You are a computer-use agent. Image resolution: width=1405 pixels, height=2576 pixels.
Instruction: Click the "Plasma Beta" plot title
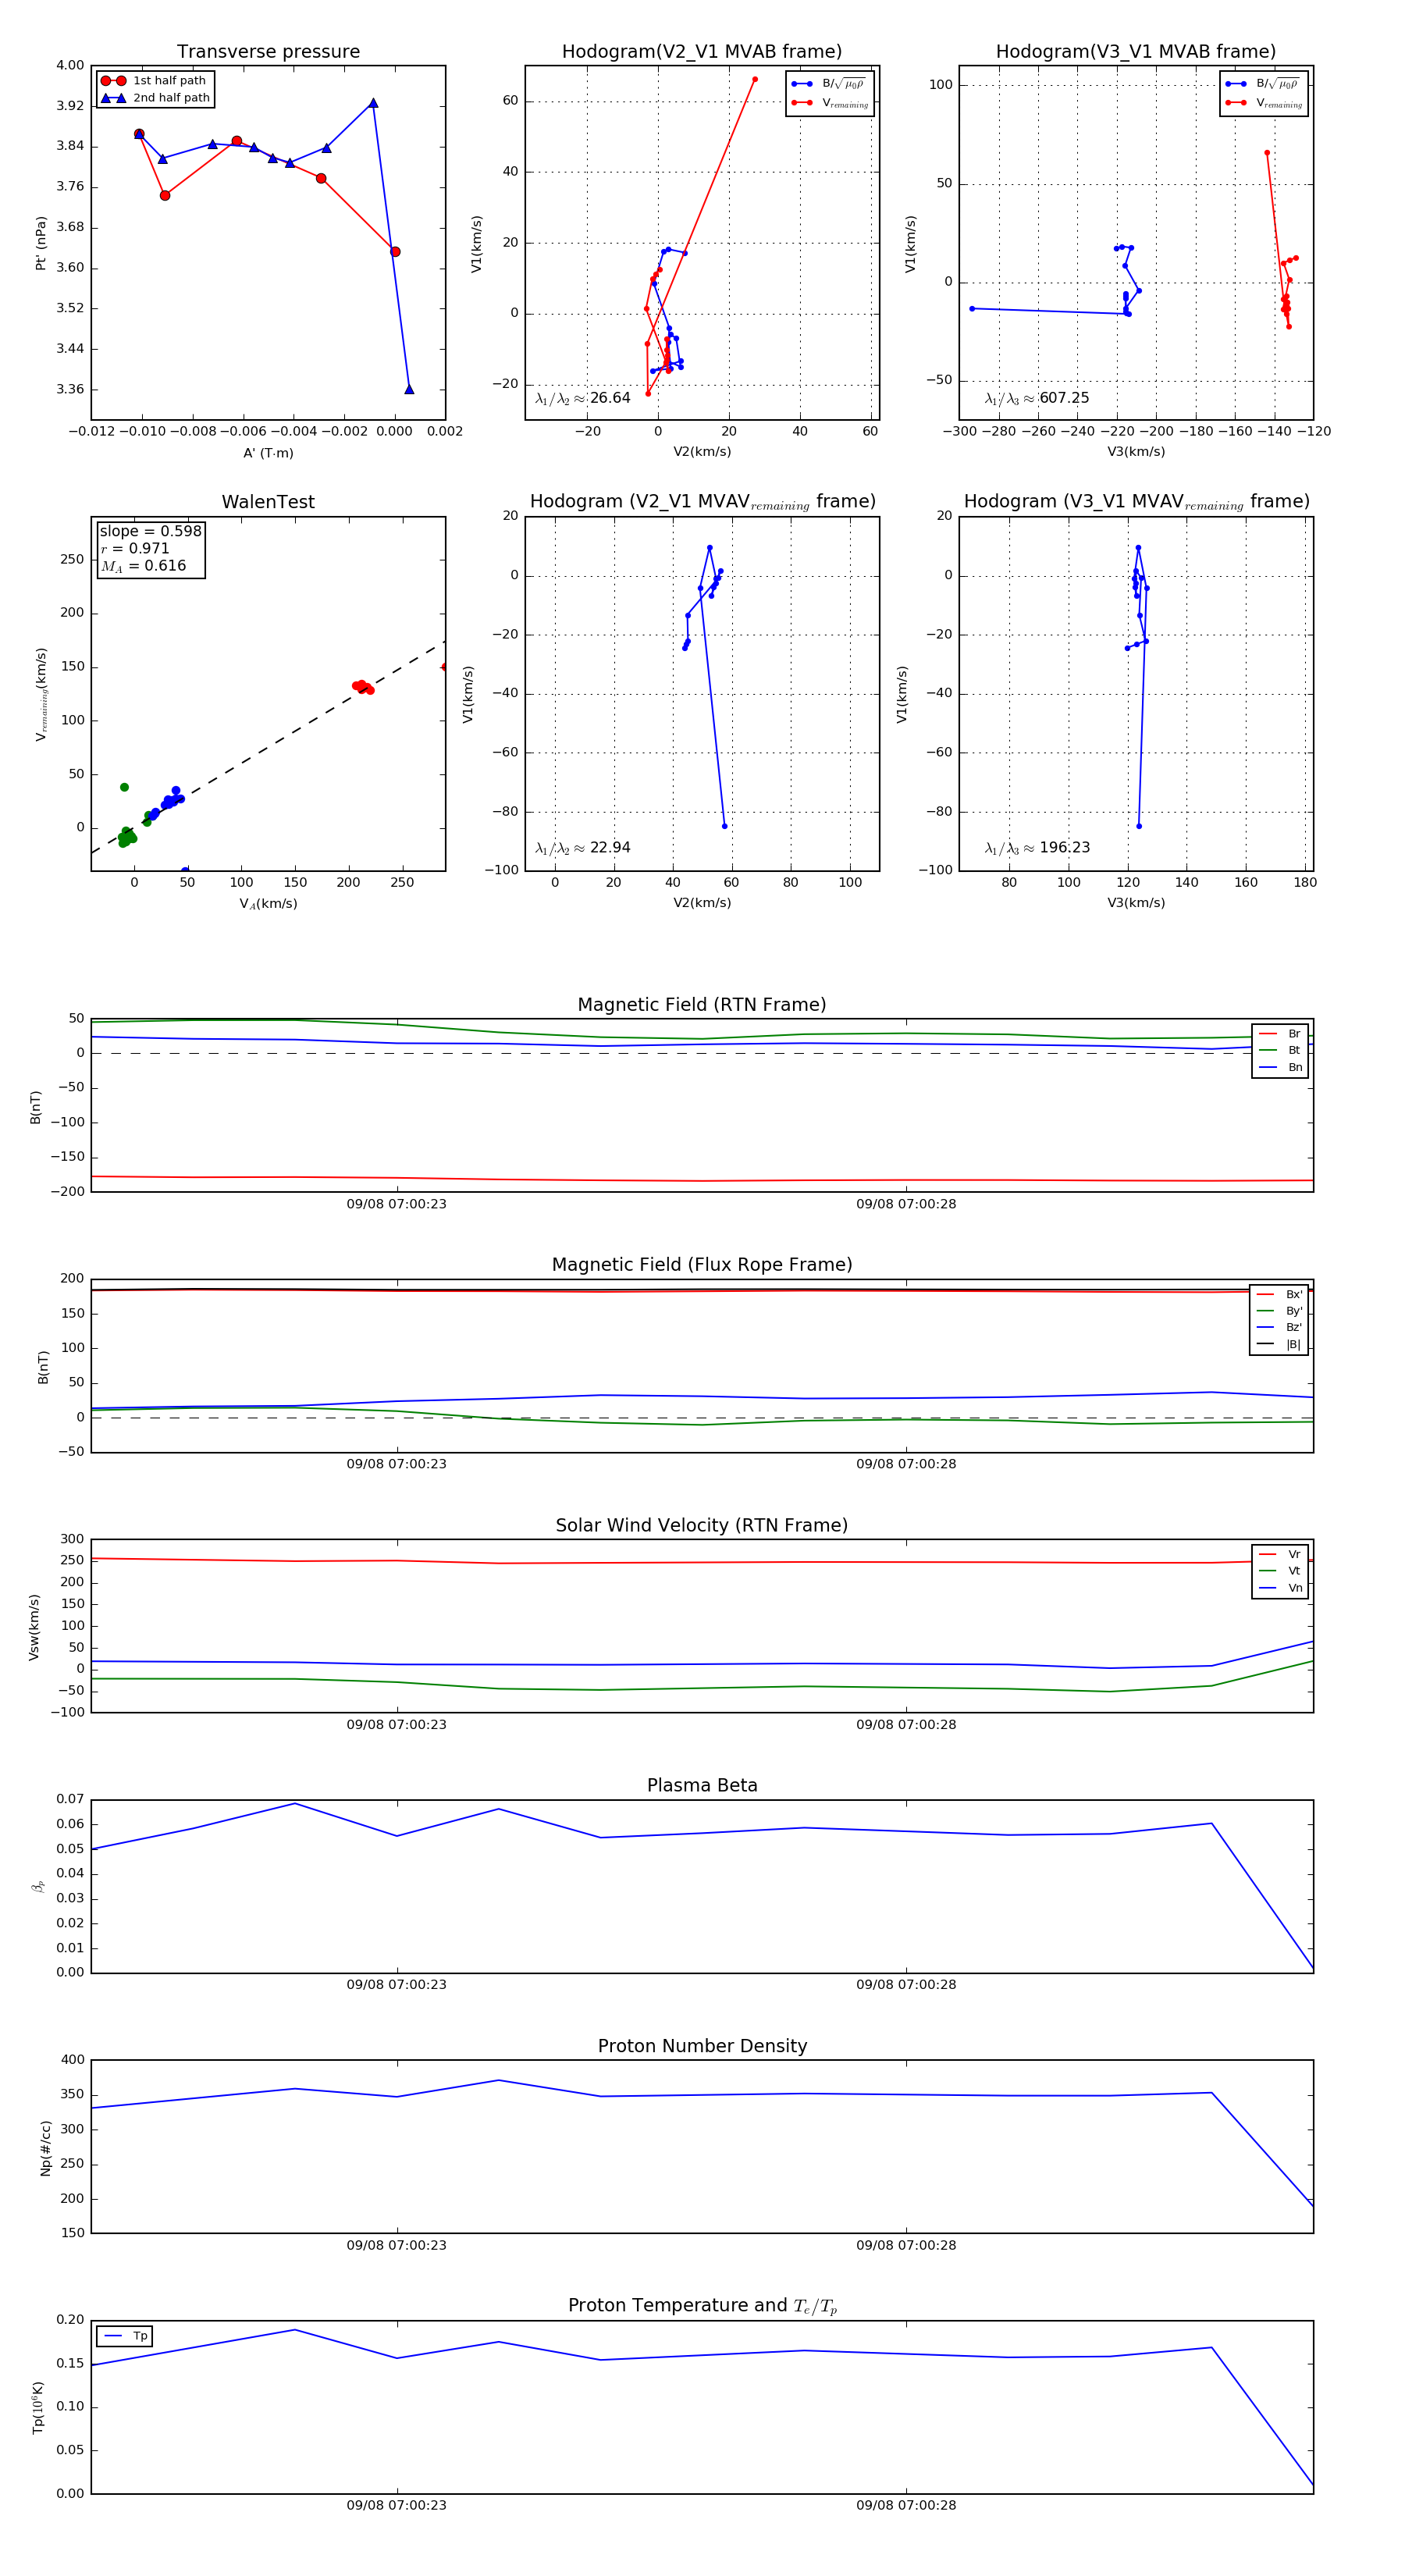702,1786
